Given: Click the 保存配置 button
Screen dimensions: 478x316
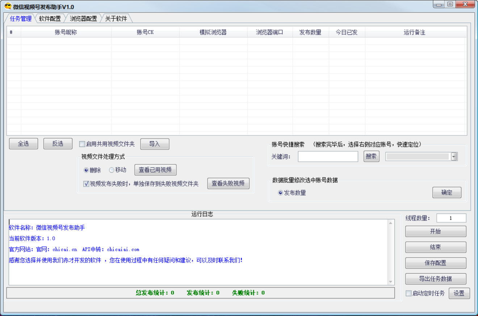Looking at the screenshot, I should 436,263.
